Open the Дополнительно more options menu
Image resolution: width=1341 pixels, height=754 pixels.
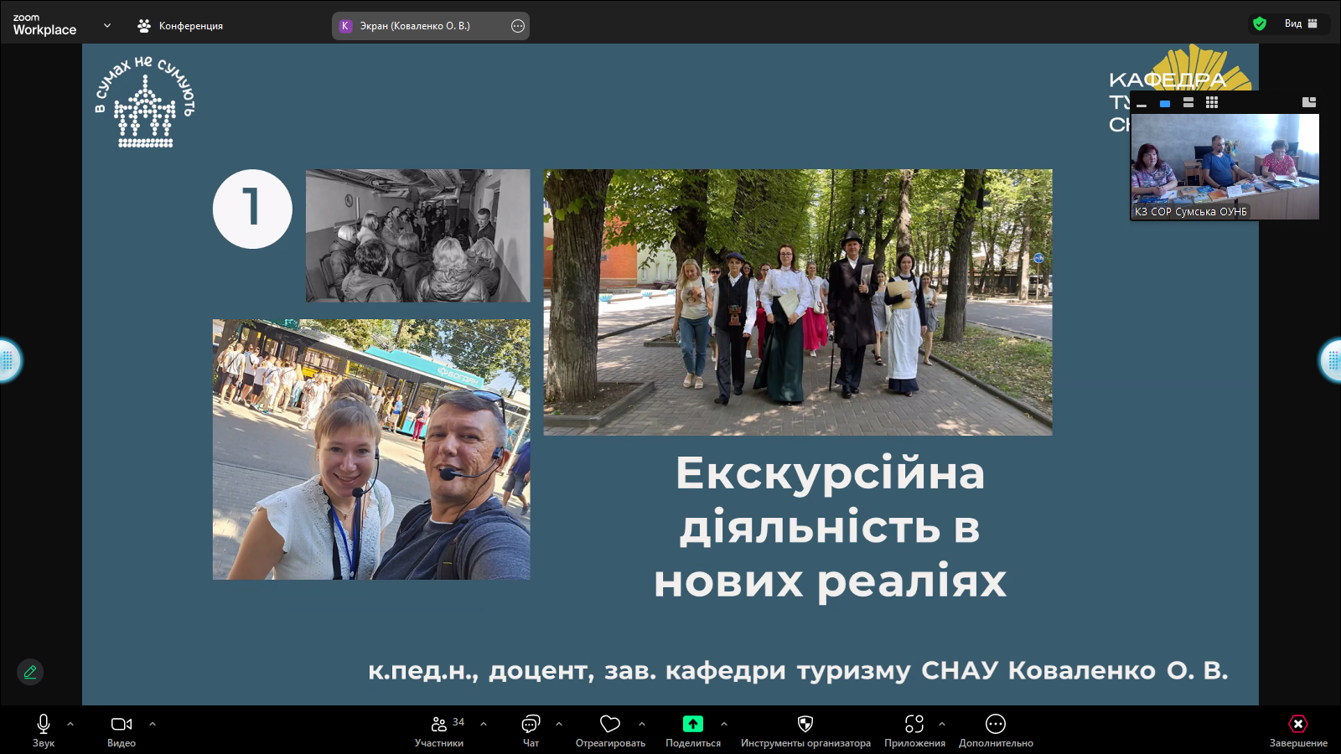(x=996, y=724)
